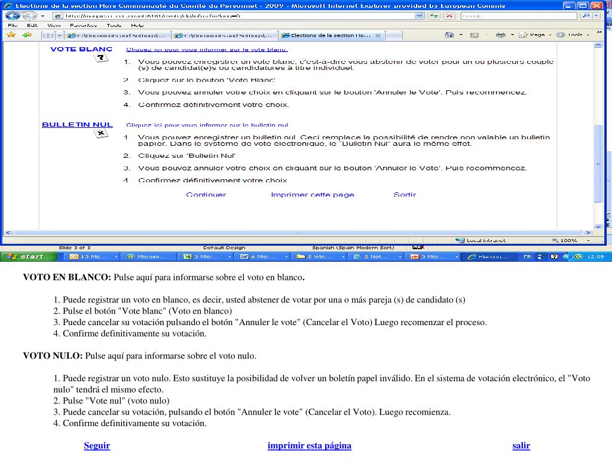Viewport: 612px width, 459px height.
Task: Open the Help menu
Action: 137,25
